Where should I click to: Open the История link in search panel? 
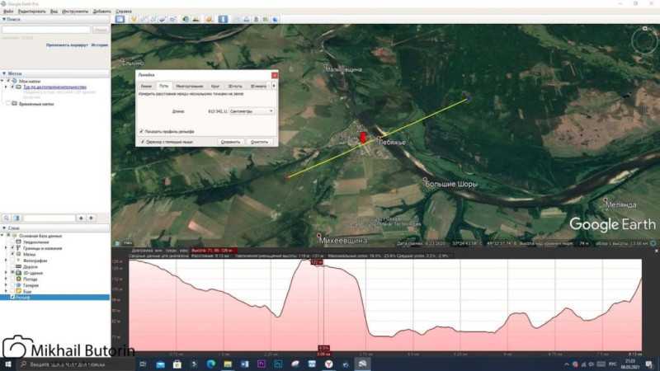(x=100, y=45)
